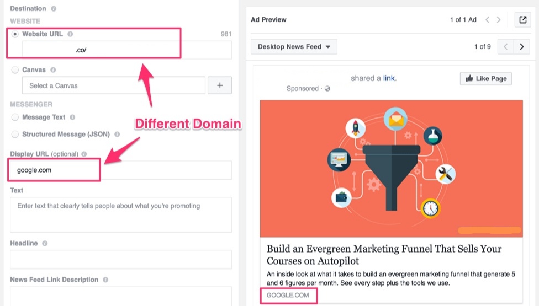Open the Desktop News Feed dropdown
The image size is (539, 306).
[x=294, y=47]
